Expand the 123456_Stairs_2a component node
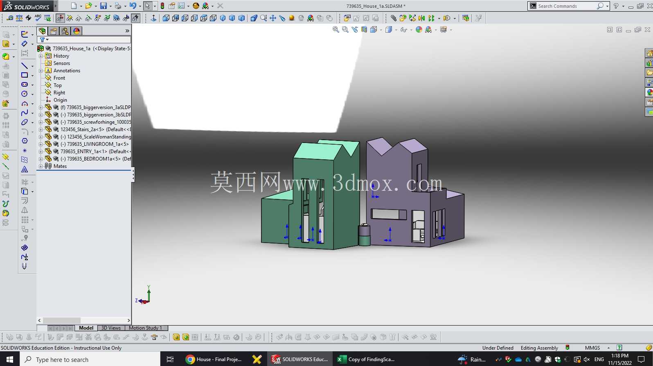 tap(41, 129)
